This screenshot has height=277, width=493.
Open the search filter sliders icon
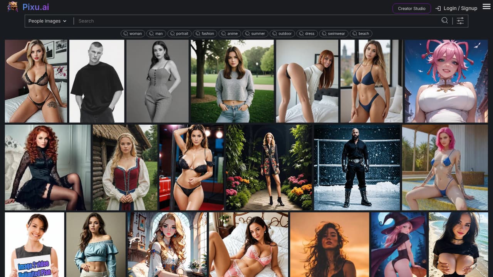(460, 21)
